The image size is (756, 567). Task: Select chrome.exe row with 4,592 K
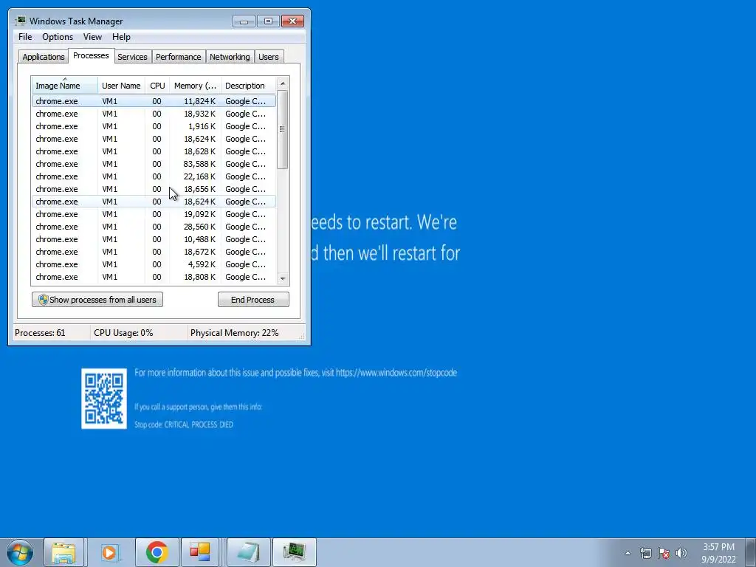click(154, 264)
